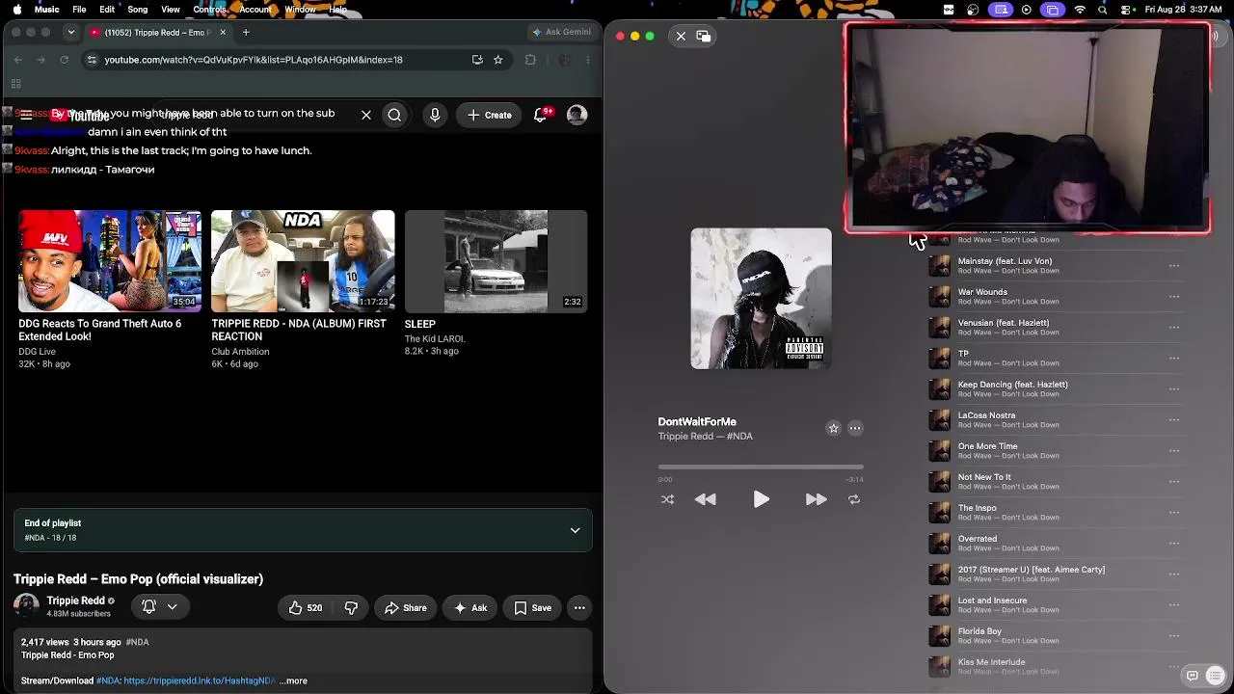Expand the video description with ...more
The image size is (1234, 694).
293,681
